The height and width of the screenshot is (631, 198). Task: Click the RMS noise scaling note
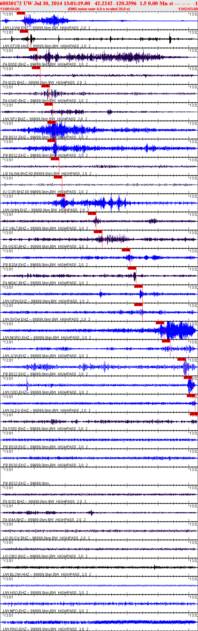click(x=99, y=9)
